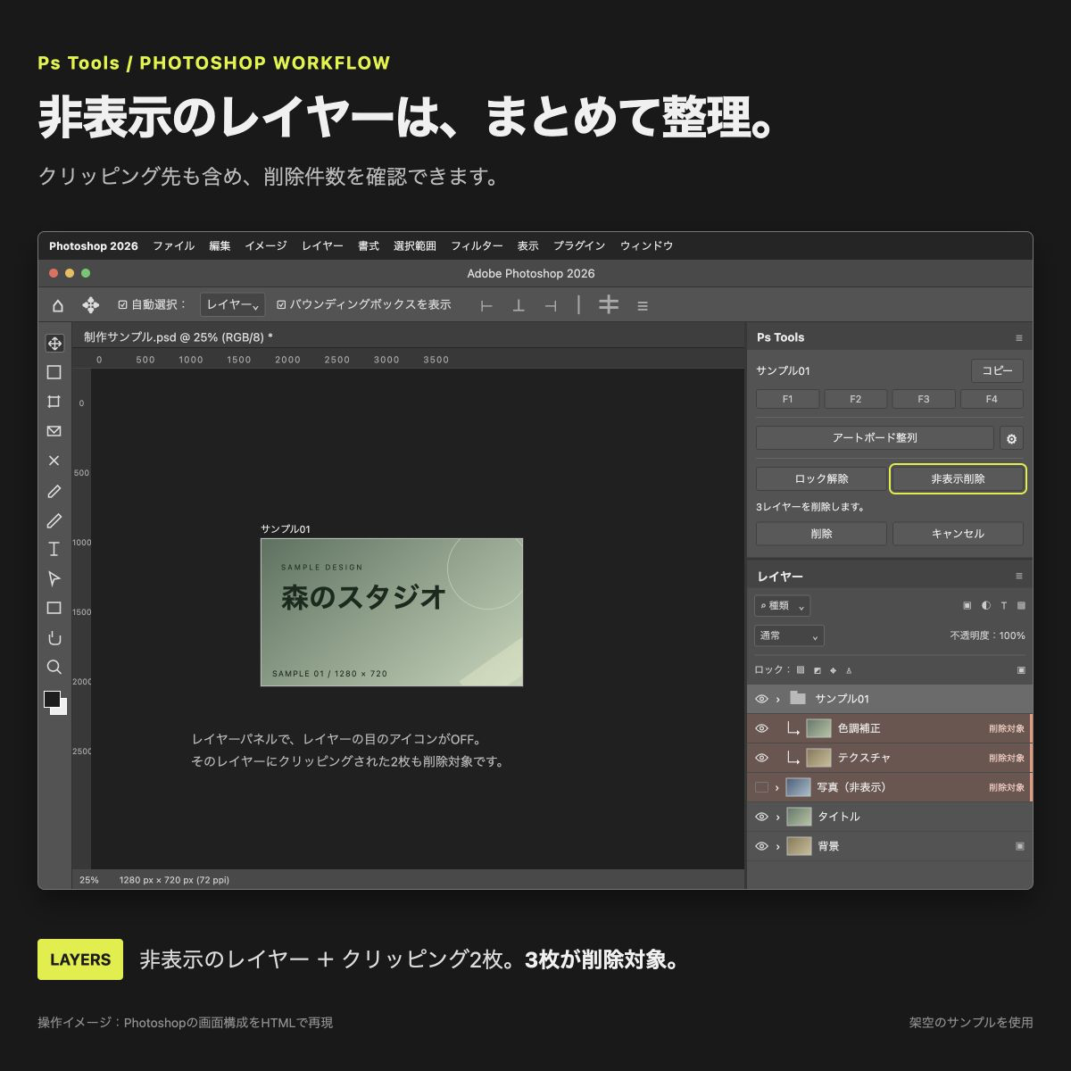Show the 写真（非表示） layer

[x=761, y=787]
